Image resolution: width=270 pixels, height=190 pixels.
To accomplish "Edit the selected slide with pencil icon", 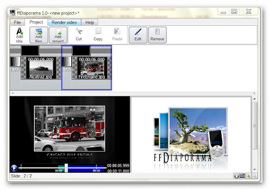I will 138,35.
